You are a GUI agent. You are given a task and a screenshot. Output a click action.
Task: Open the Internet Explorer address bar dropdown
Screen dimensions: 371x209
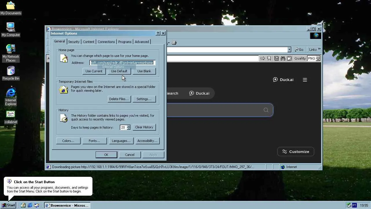pyautogui.click(x=289, y=50)
